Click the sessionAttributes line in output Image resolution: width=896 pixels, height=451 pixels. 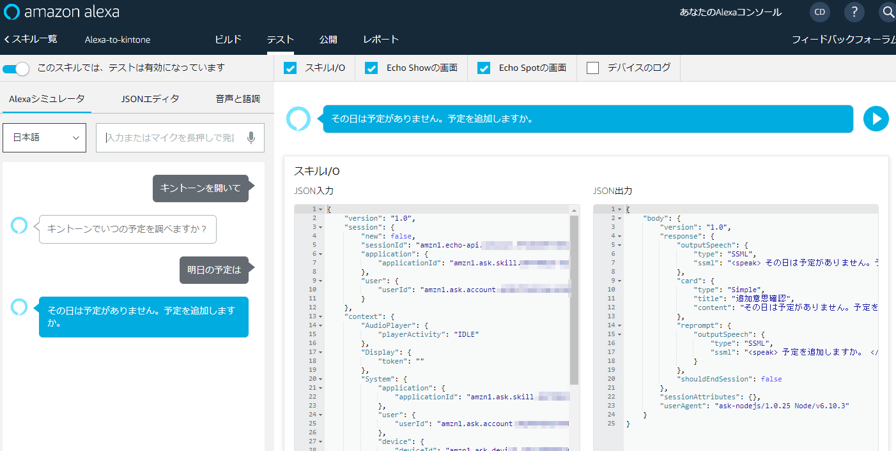710,397
